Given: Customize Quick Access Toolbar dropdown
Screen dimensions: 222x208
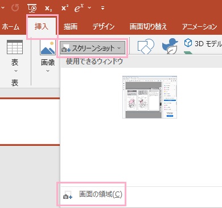Looking at the screenshot, I should tap(102, 8).
